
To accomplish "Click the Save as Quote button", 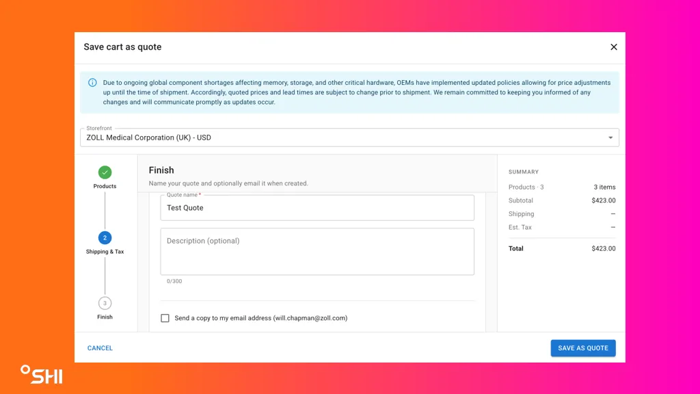I will [583, 348].
